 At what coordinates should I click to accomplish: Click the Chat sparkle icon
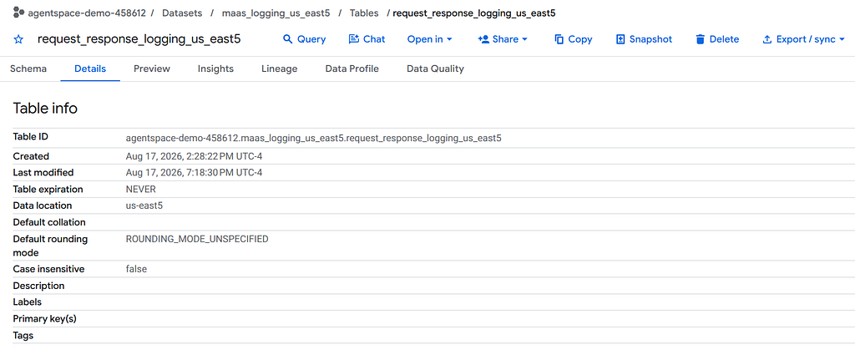(354, 39)
